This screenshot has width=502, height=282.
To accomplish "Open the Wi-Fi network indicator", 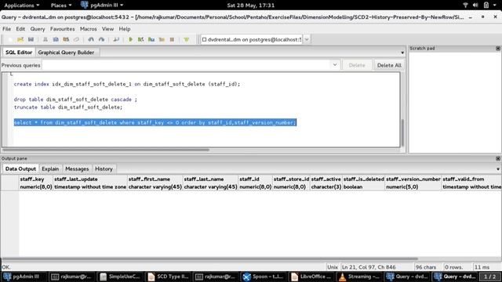I will click(x=465, y=5).
